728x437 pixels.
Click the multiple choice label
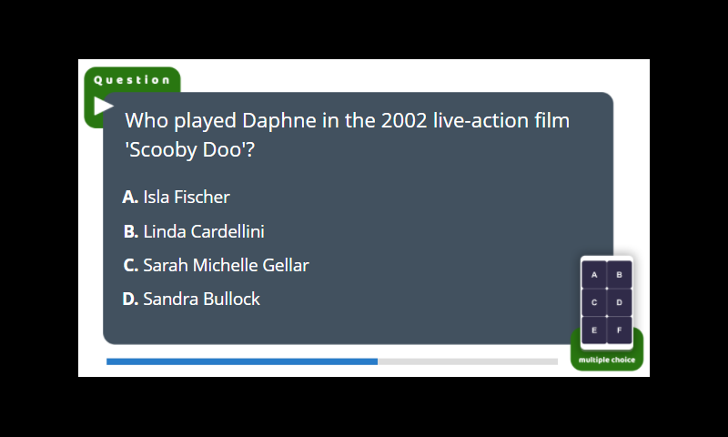pyautogui.click(x=607, y=360)
